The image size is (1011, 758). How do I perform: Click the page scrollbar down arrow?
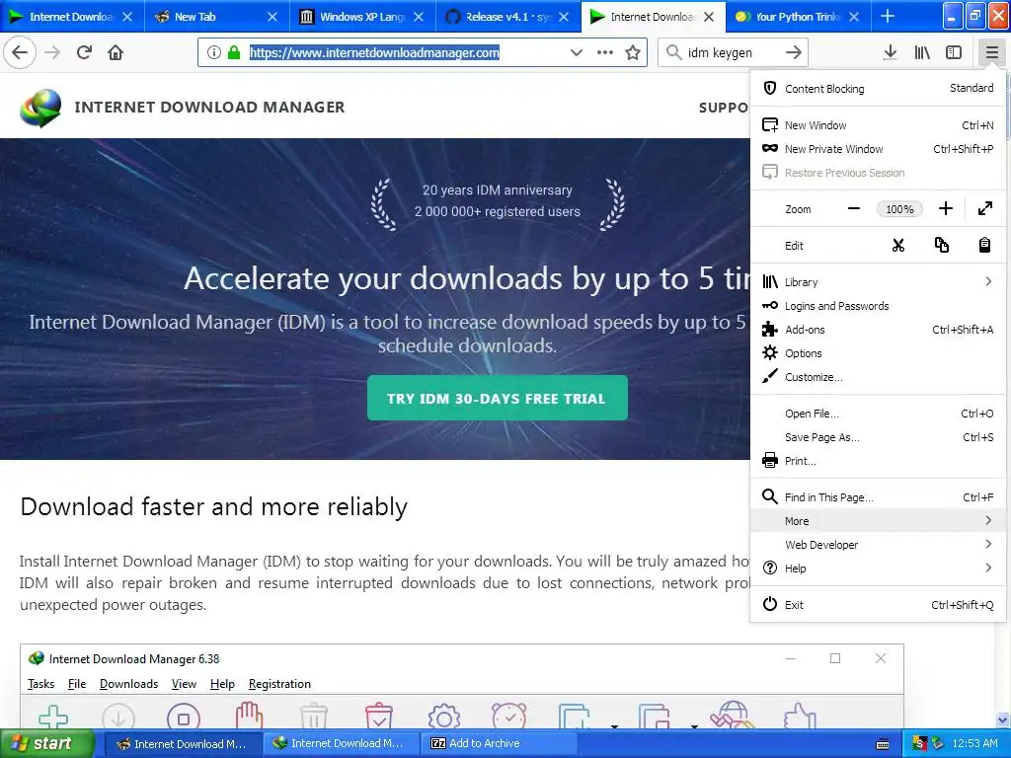click(x=1003, y=720)
